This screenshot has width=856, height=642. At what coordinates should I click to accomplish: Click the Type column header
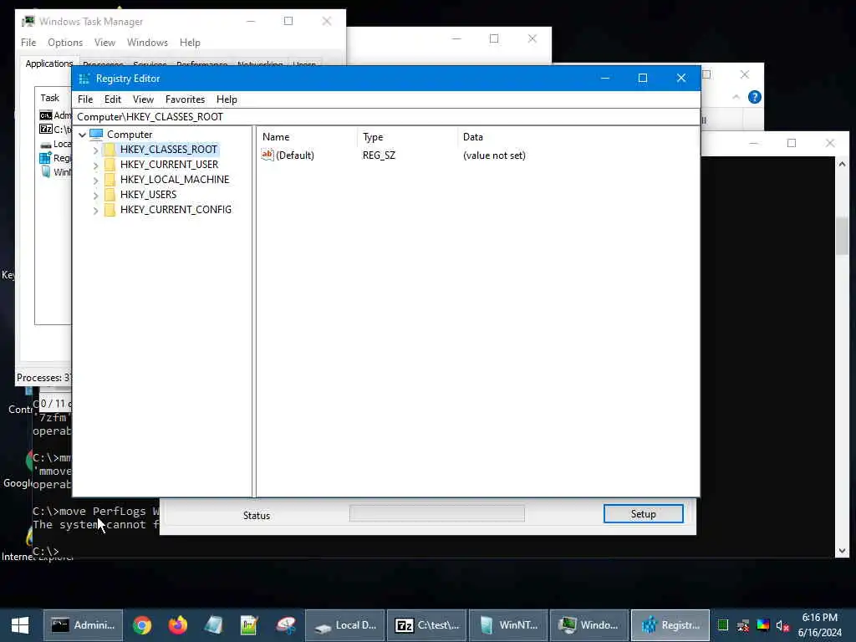[x=407, y=137]
